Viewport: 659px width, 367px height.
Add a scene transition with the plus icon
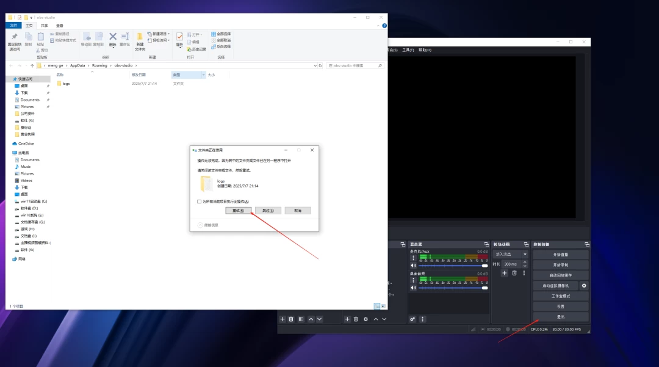[505, 273]
